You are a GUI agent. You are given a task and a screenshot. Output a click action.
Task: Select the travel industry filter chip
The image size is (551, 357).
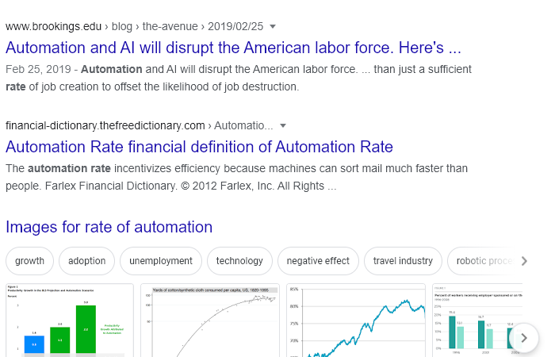point(403,261)
